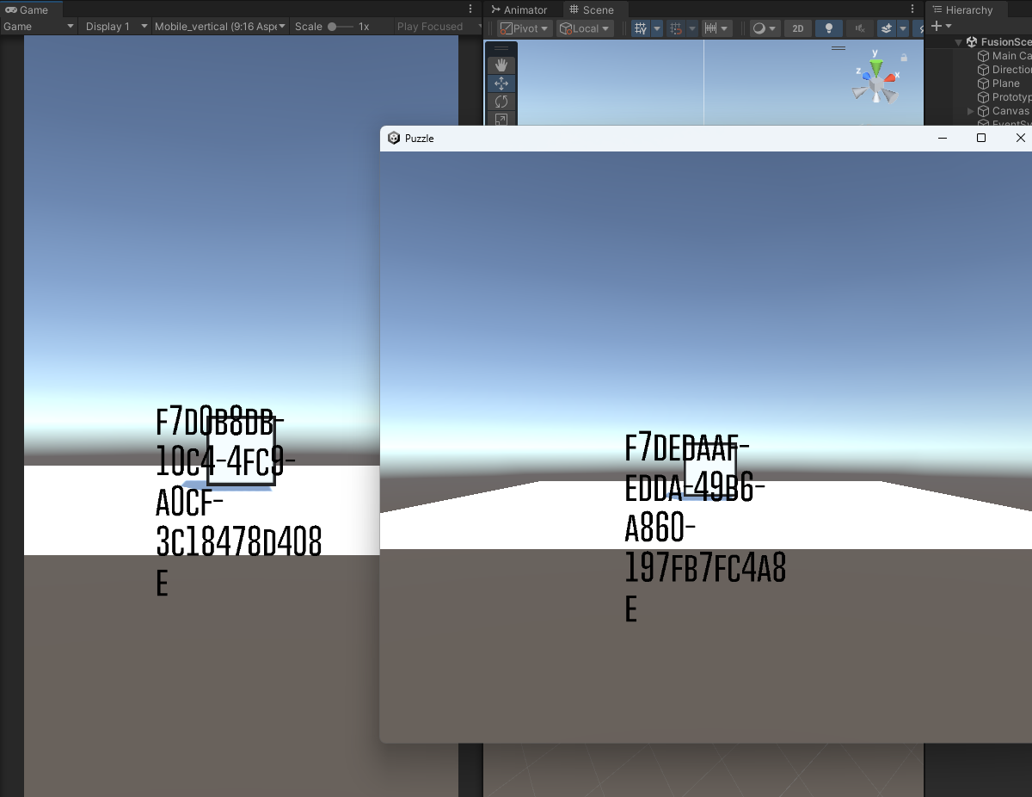Select the Hand view tool in Scene

click(x=501, y=65)
